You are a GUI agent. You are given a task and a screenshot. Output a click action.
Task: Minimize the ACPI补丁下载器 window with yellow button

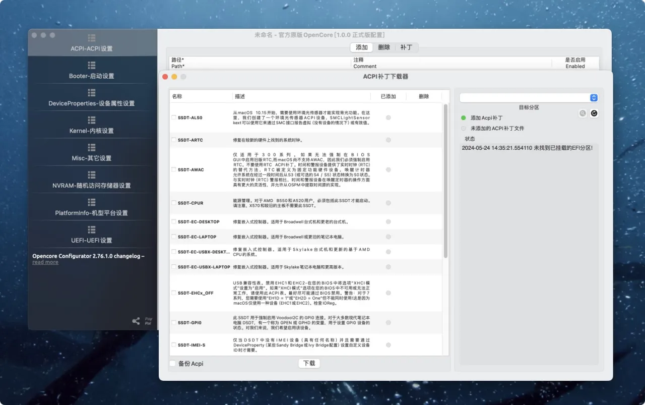(x=174, y=77)
